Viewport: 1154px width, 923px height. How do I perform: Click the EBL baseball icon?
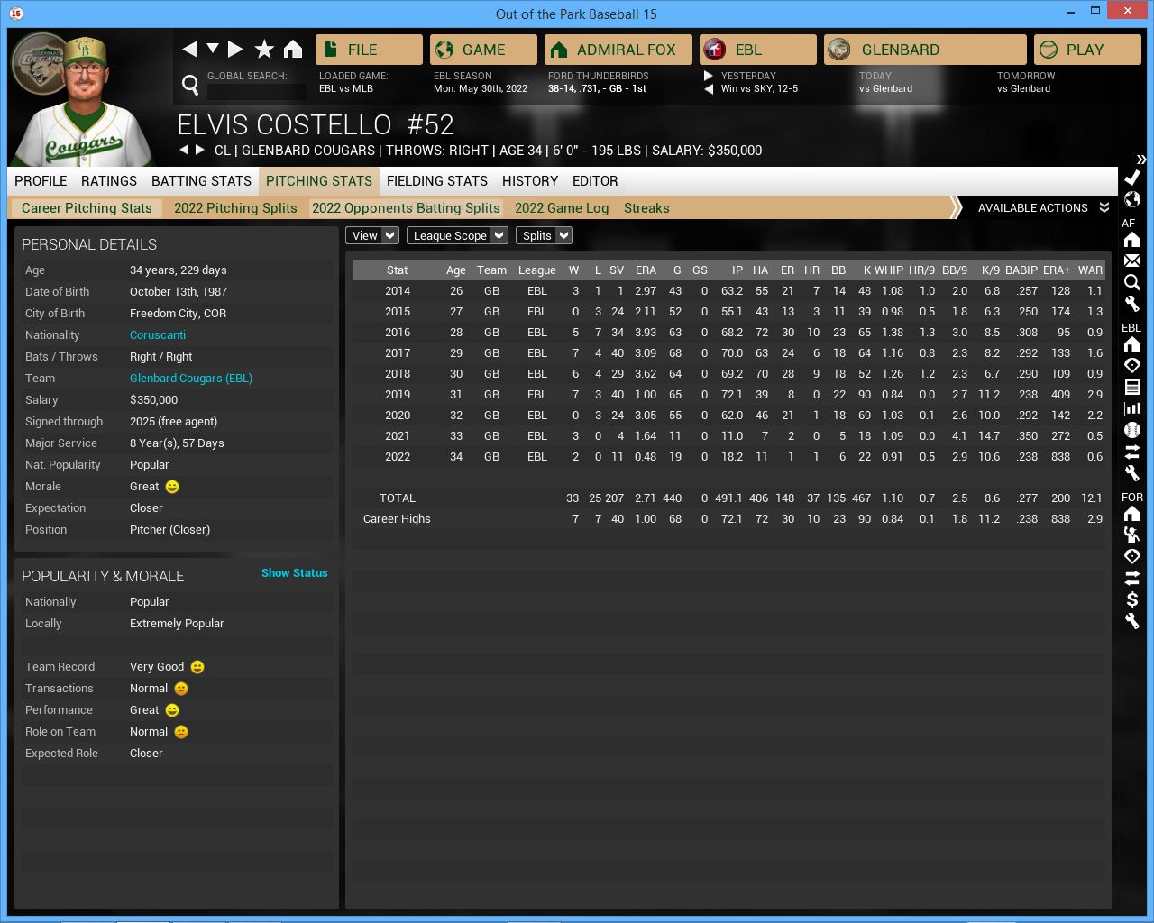(1132, 430)
